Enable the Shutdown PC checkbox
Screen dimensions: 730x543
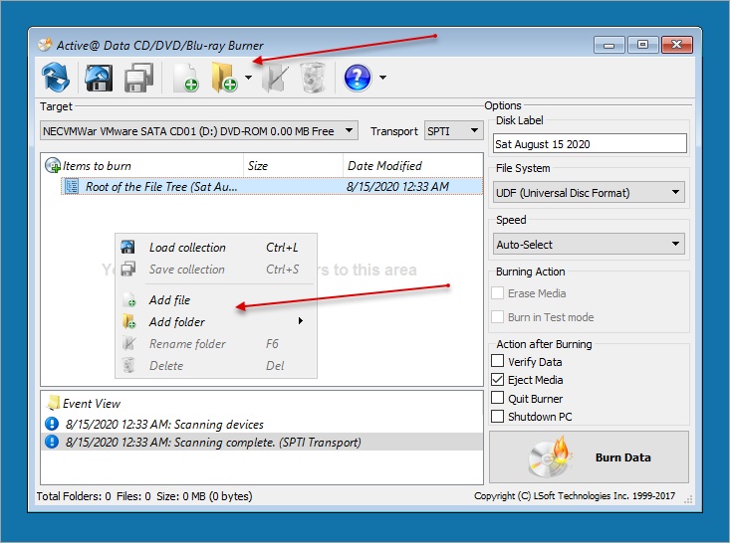497,416
